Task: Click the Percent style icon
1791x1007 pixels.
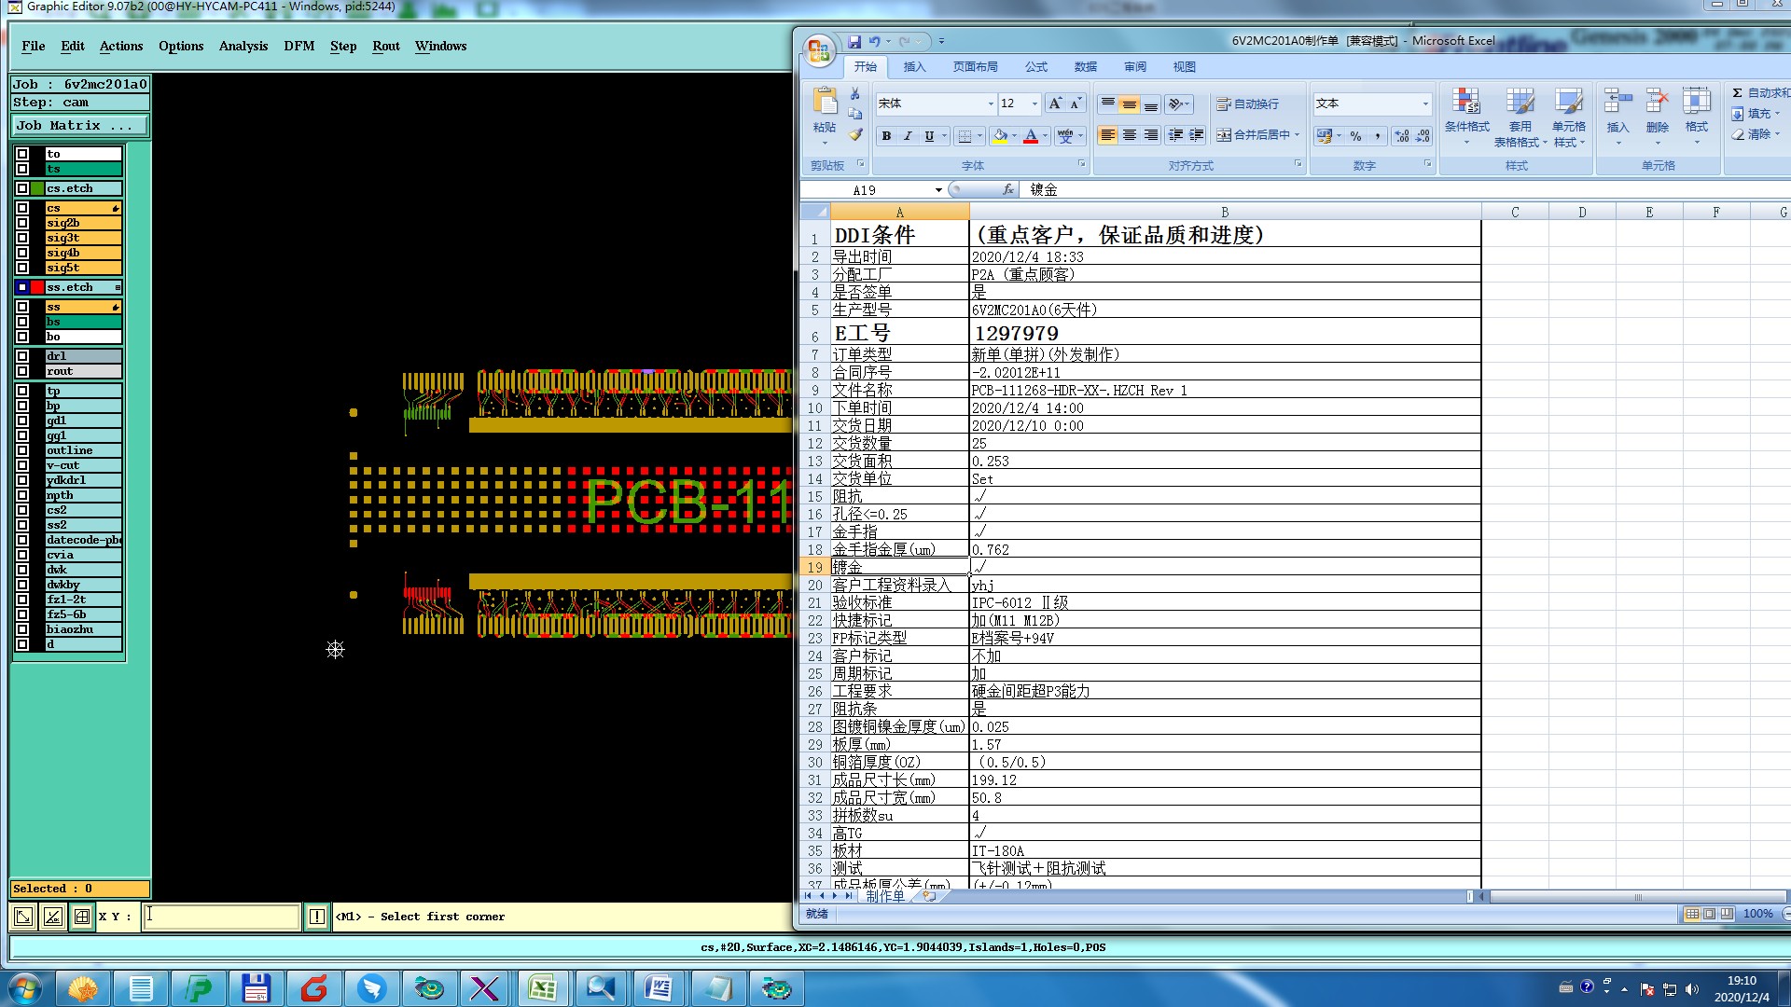Action: tap(1355, 136)
